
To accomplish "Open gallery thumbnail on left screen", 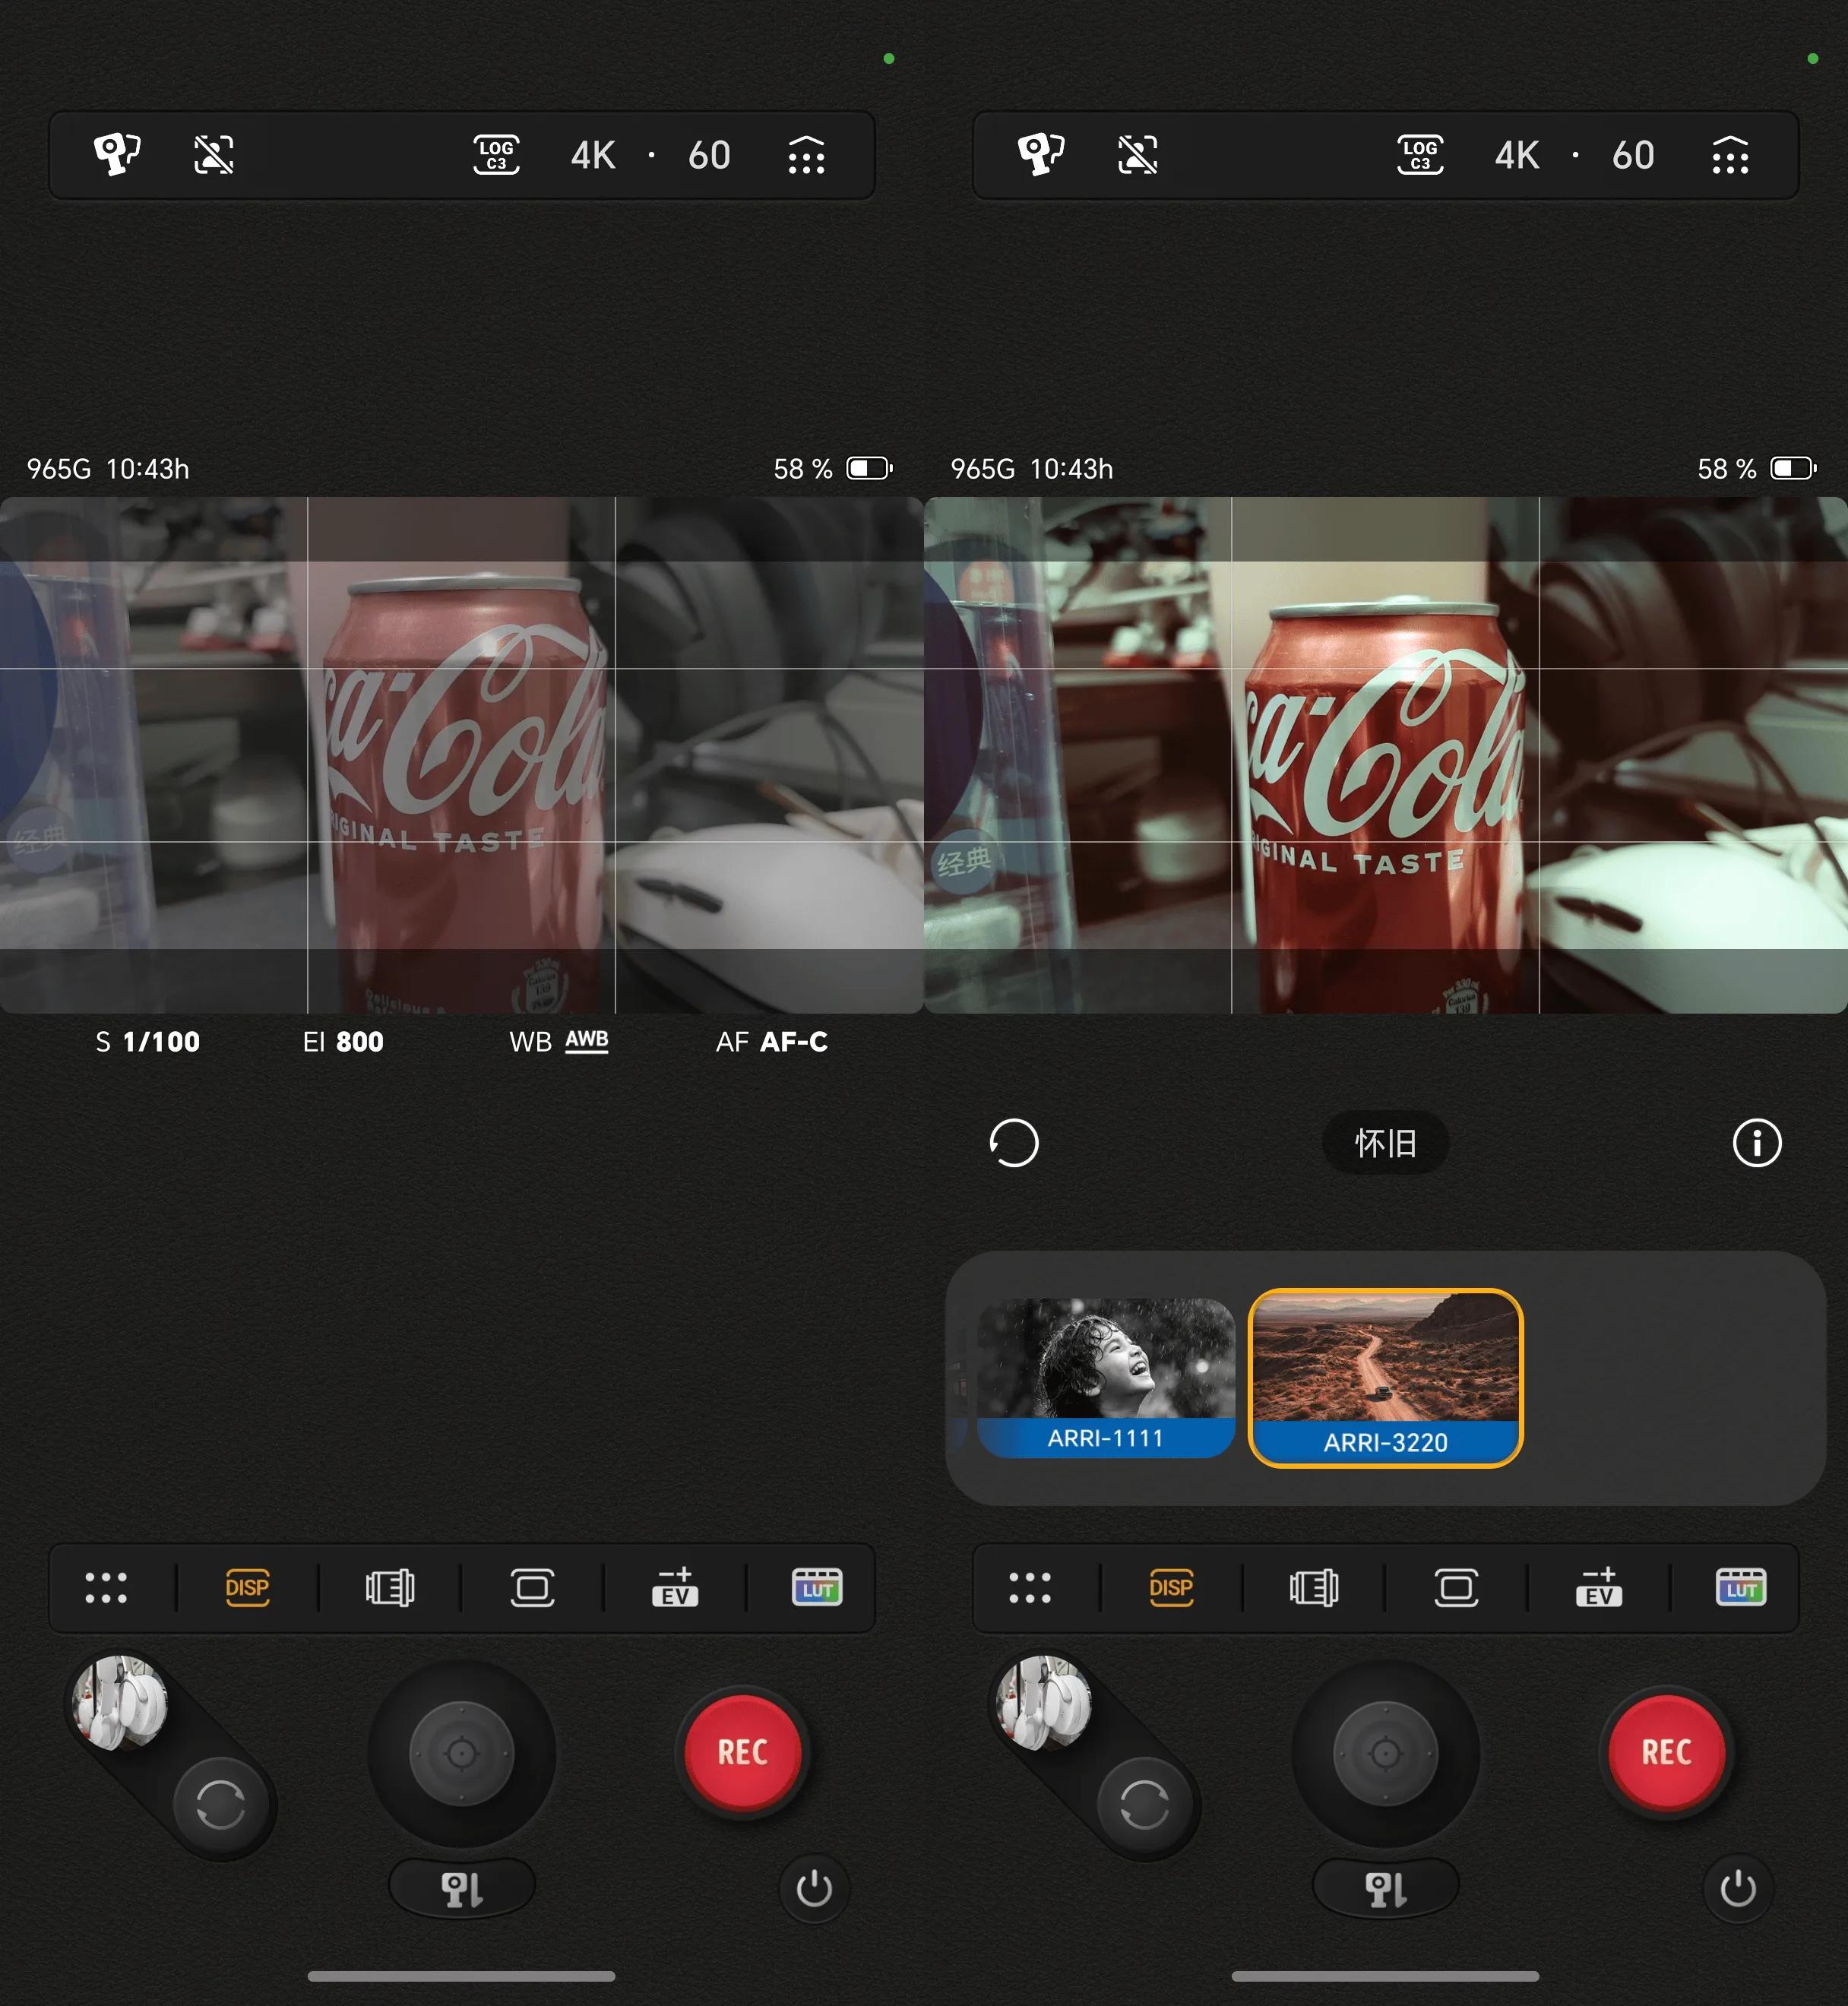I will (121, 1702).
